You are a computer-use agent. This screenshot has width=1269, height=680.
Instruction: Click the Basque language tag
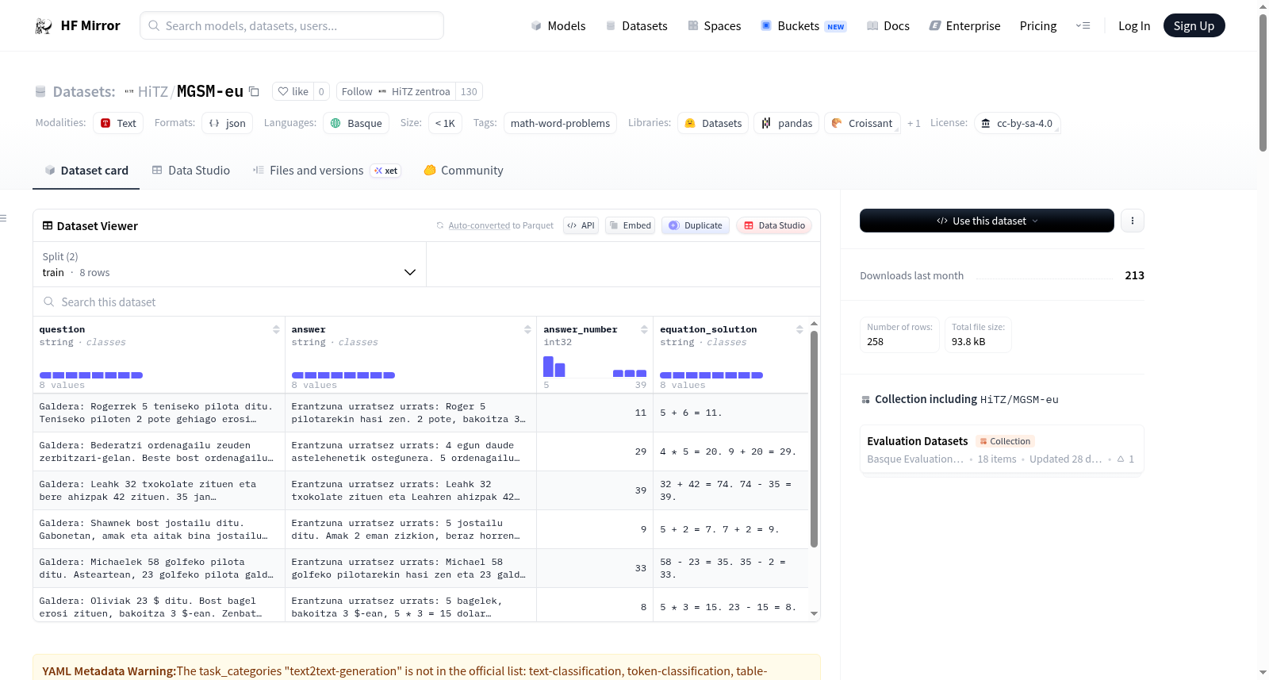pyautogui.click(x=357, y=123)
